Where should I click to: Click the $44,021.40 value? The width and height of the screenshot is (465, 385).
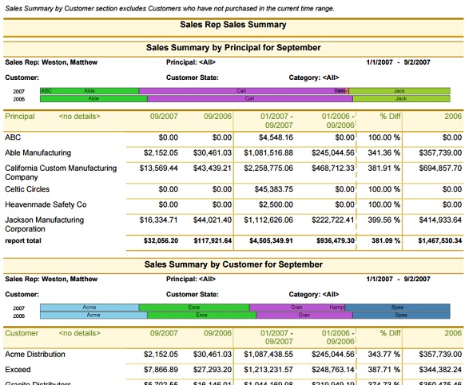pos(213,220)
